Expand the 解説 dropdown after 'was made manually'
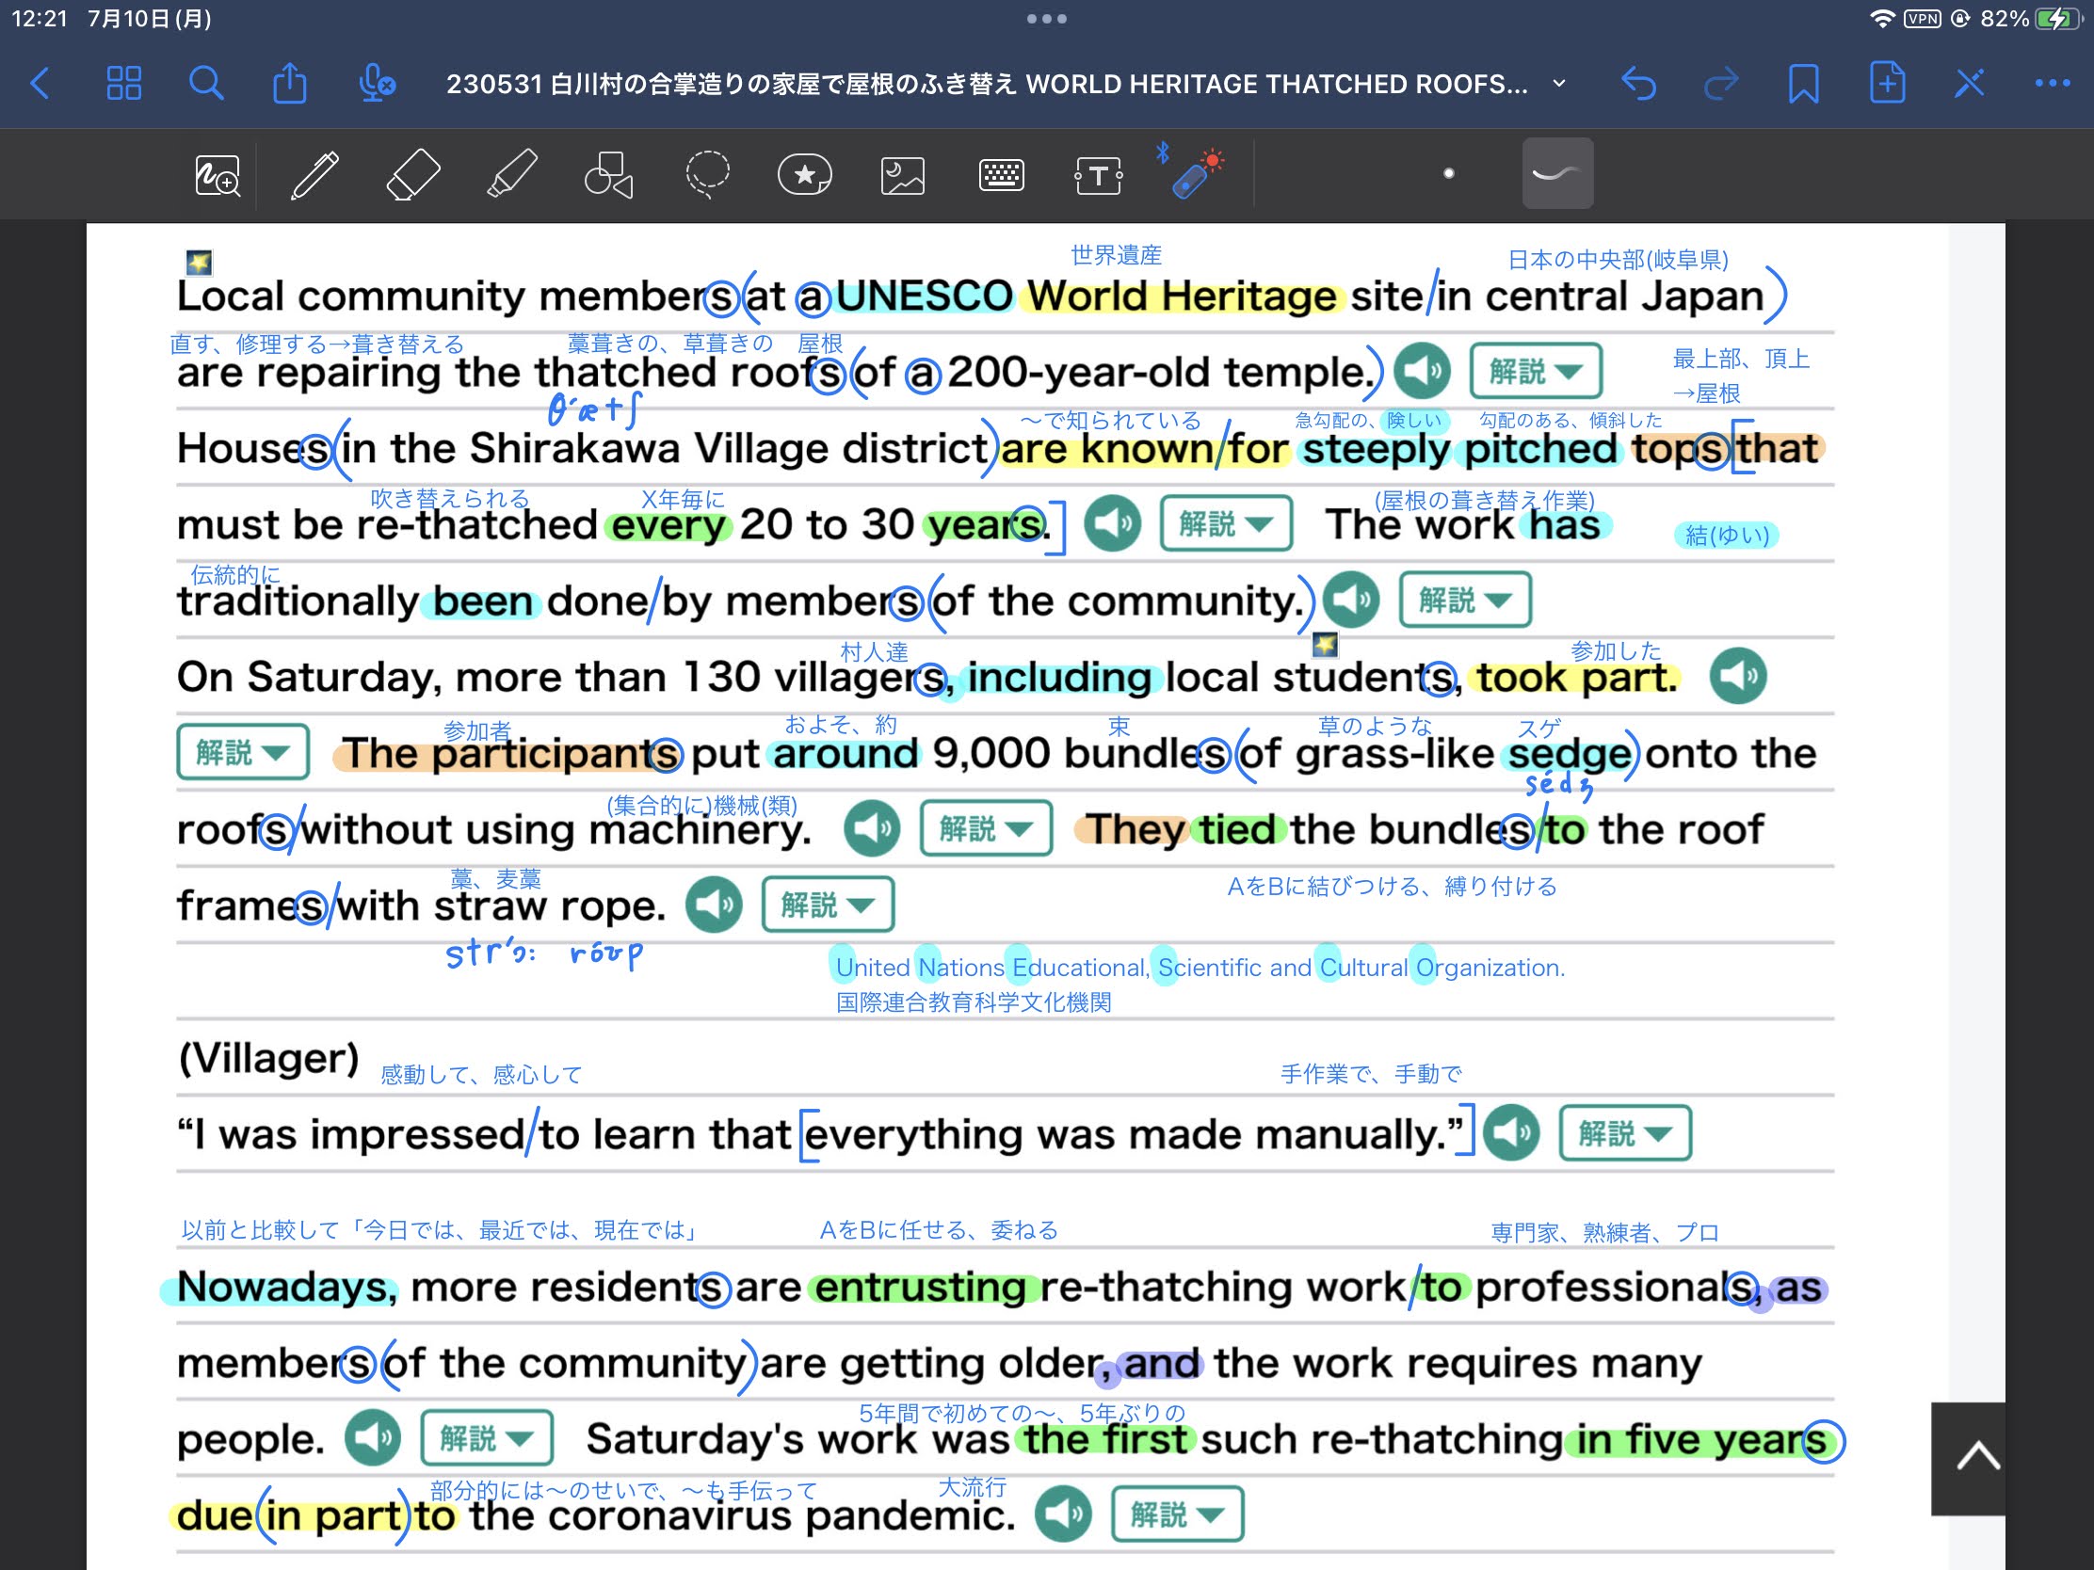The image size is (2094, 1570). point(1624,1132)
